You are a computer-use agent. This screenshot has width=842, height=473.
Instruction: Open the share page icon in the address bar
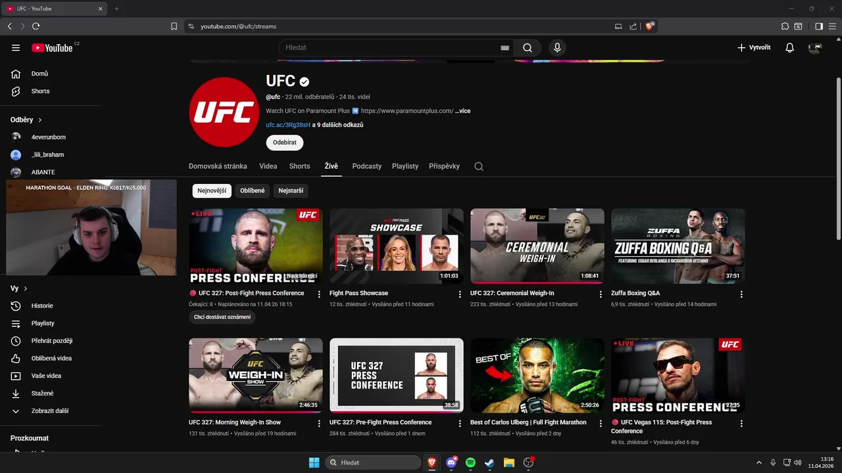pyautogui.click(x=633, y=26)
